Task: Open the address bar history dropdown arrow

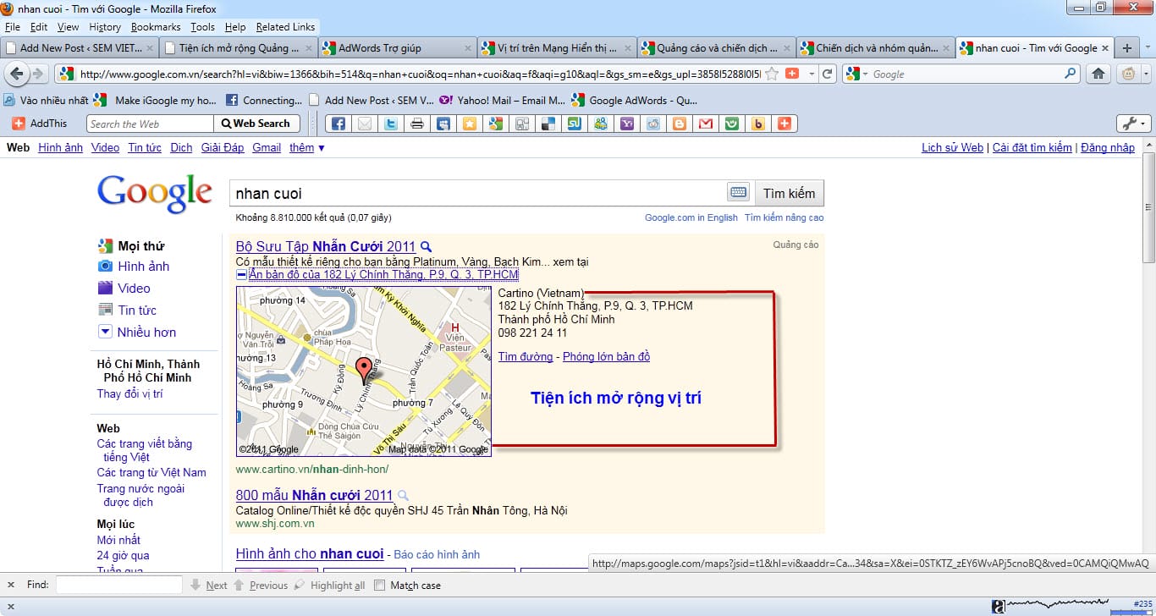Action: tap(812, 74)
